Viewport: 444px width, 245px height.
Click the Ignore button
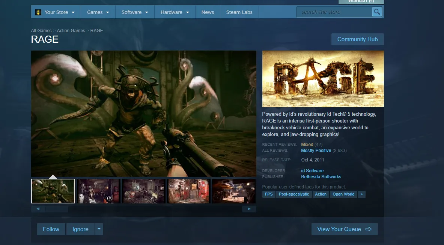point(80,229)
